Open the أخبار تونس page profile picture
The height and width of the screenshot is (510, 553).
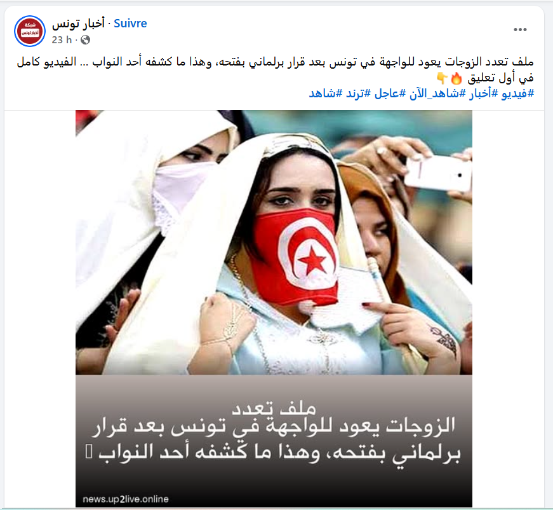30,31
